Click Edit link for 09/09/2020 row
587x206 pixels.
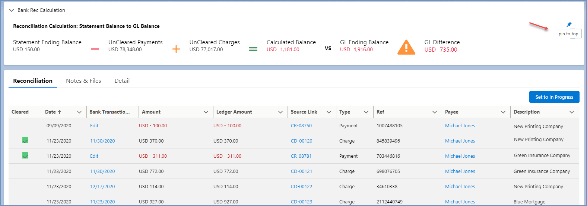pos(94,126)
